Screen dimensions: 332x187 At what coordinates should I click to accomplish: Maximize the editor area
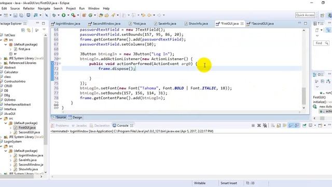click(306, 23)
